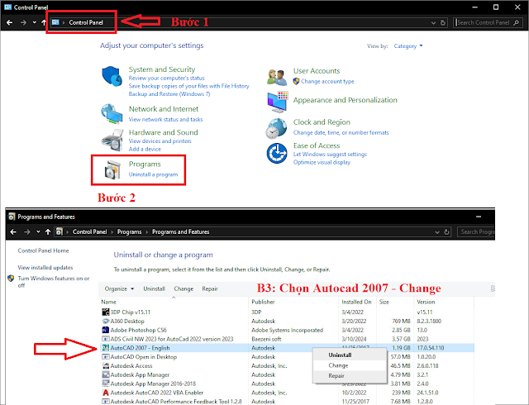Open Backup and Restore (Windows 7) link
This screenshot has width=529, height=405.
(169, 94)
